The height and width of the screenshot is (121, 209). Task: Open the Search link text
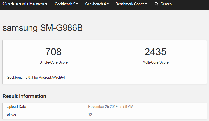166,4
